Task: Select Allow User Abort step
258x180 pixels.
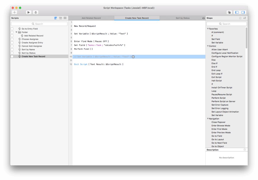Action: pos(219,49)
